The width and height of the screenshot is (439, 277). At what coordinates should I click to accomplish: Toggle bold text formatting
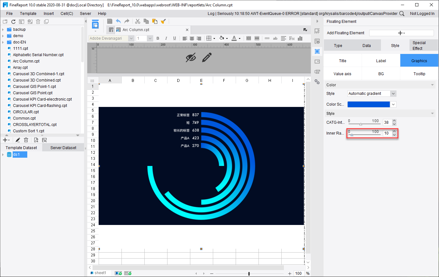158,38
